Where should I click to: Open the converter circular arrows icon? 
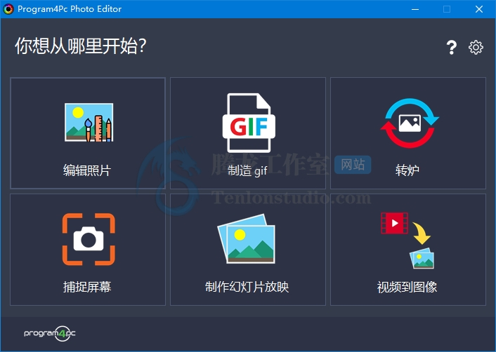point(410,123)
